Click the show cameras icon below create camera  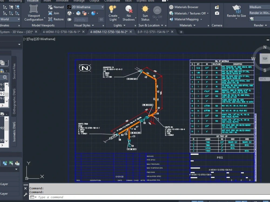[217, 13]
